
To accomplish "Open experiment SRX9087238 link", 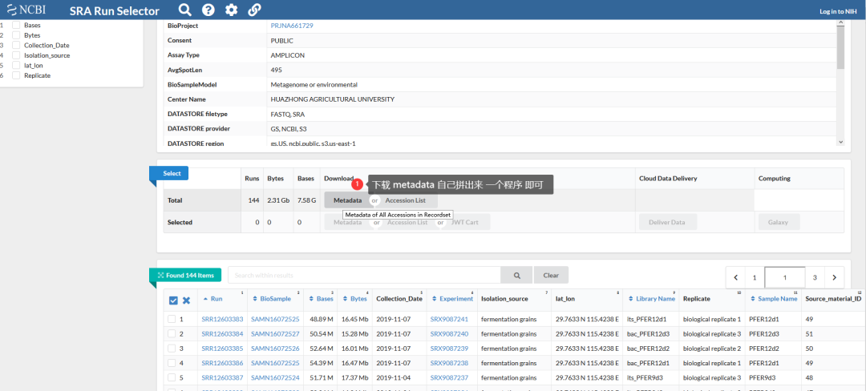I will (449, 363).
